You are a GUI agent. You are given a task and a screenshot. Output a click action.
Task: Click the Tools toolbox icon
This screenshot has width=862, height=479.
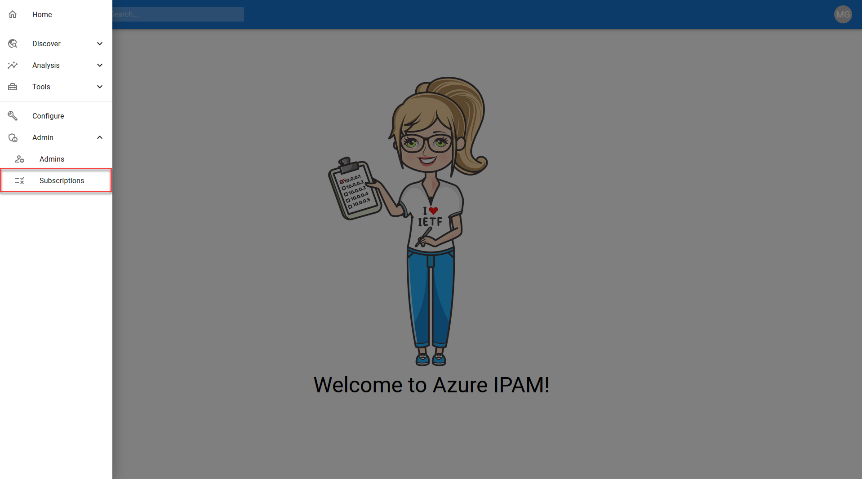point(13,87)
